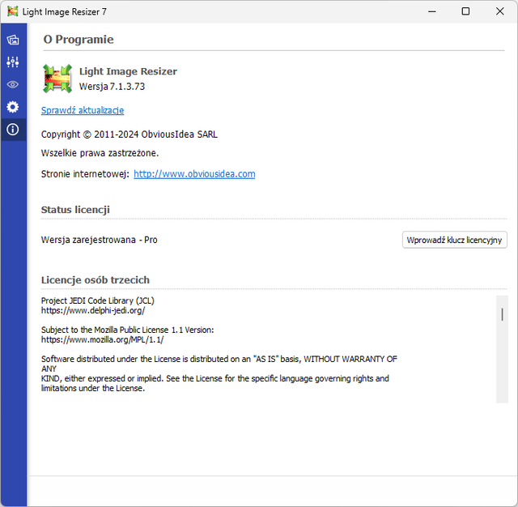This screenshot has width=518, height=507.
Task: Click the O Programie page heading
Action: click(x=79, y=40)
